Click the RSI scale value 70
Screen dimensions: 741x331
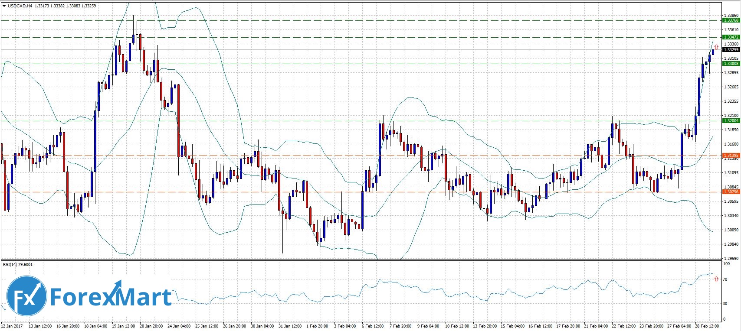pyautogui.click(x=725, y=279)
